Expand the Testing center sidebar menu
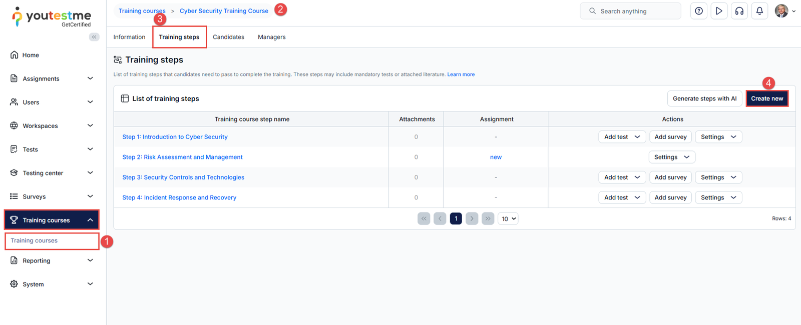Screen dimensions: 801x325 [x=52, y=173]
